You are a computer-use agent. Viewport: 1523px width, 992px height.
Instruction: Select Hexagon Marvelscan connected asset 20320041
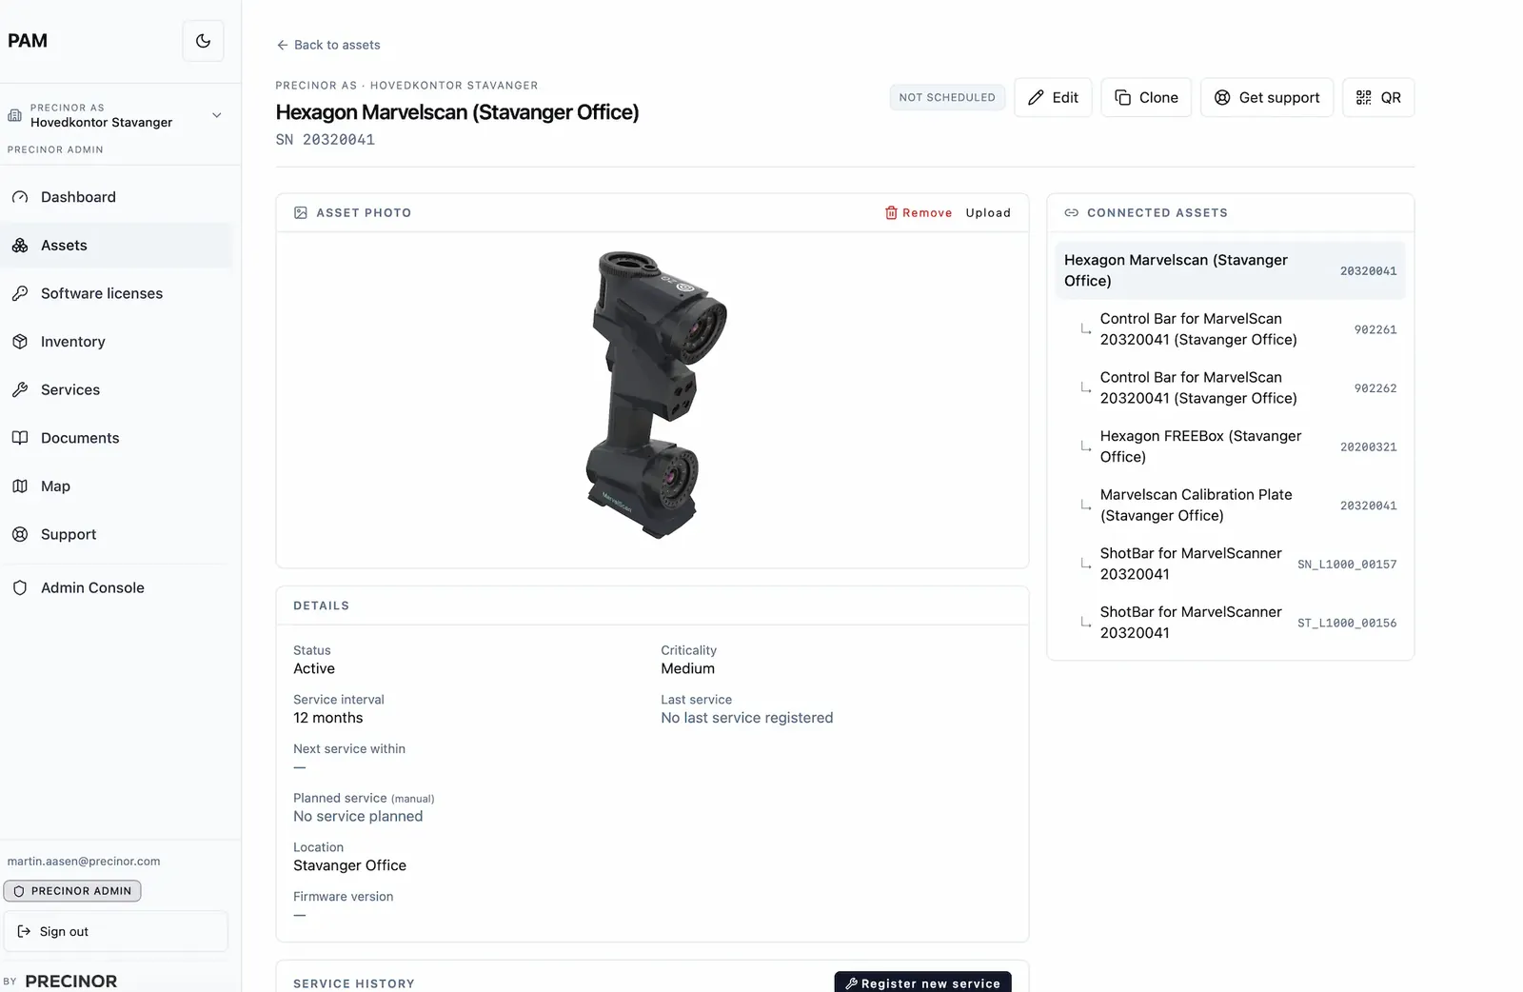(1230, 270)
